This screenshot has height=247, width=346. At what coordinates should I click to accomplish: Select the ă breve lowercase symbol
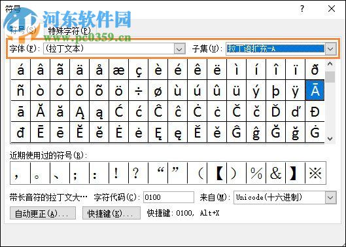click(60, 111)
